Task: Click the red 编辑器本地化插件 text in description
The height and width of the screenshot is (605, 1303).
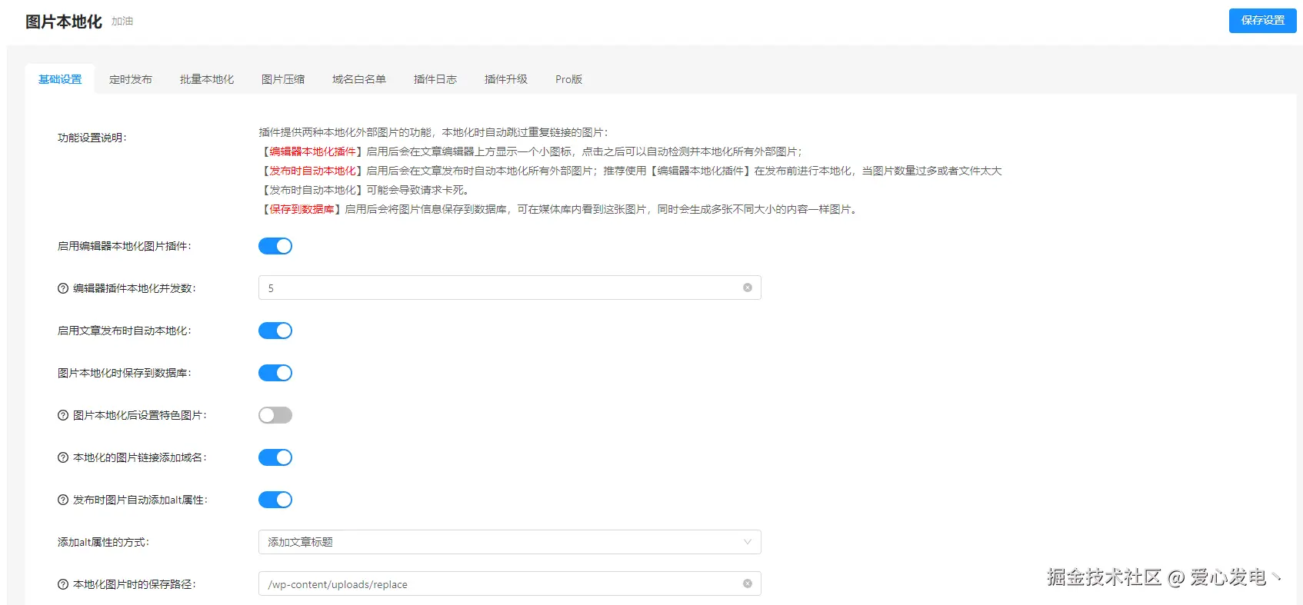Action: [x=312, y=151]
